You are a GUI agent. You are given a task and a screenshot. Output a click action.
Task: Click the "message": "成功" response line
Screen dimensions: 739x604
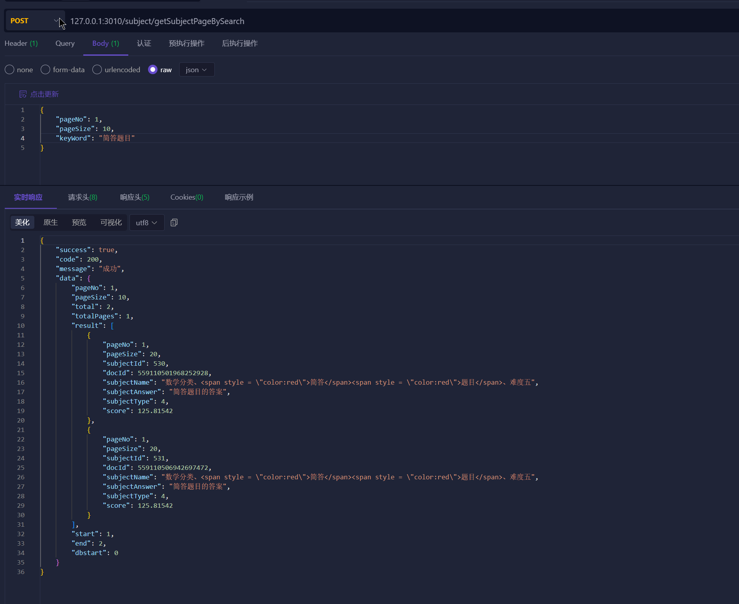[x=90, y=269]
